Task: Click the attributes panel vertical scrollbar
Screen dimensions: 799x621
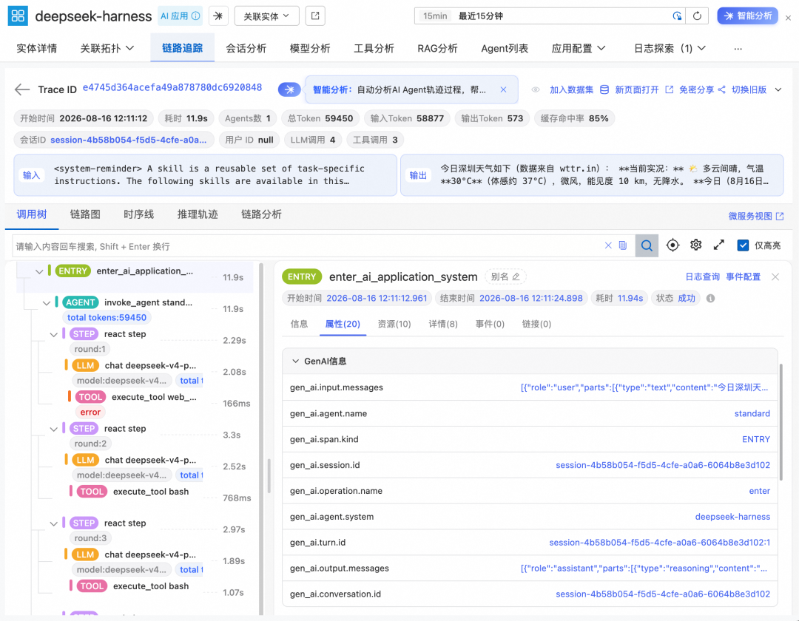Action: click(781, 421)
